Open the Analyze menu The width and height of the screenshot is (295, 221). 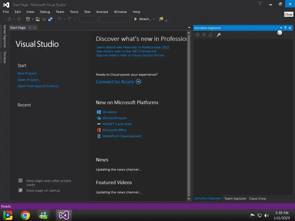click(102, 12)
